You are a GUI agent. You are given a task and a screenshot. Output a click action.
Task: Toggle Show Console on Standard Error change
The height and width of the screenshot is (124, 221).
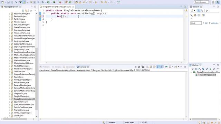(162, 67)
